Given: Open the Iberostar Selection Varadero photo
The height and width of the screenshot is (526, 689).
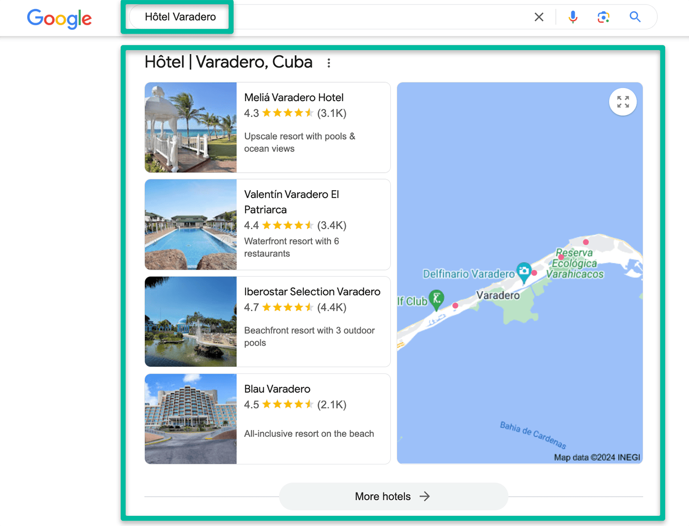Looking at the screenshot, I should coord(191,322).
